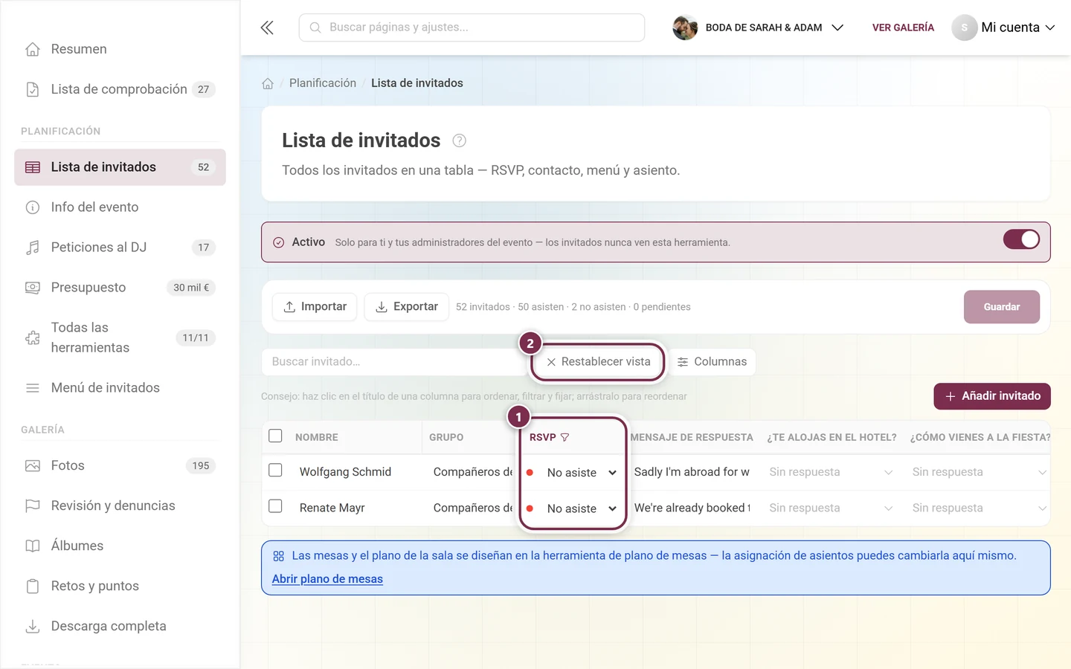Tick the select-all checkbox in table header
1071x669 pixels.
point(275,436)
